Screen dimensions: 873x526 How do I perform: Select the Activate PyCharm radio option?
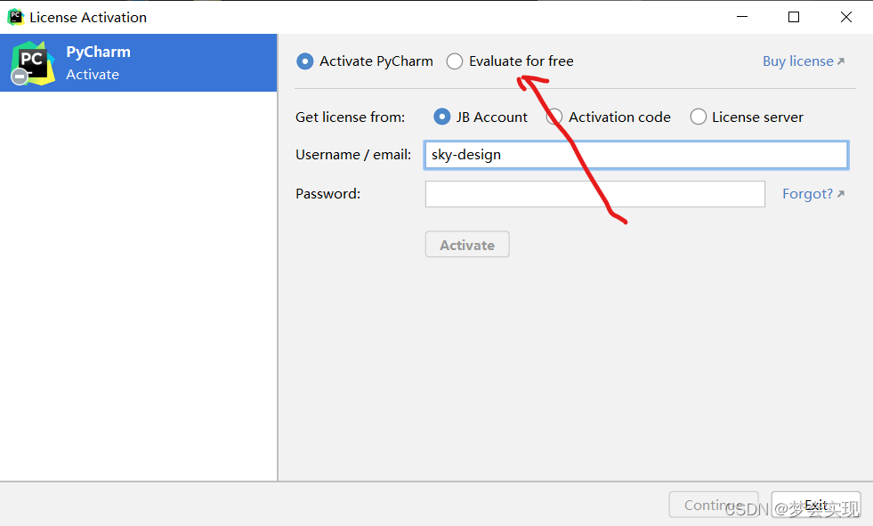point(305,61)
